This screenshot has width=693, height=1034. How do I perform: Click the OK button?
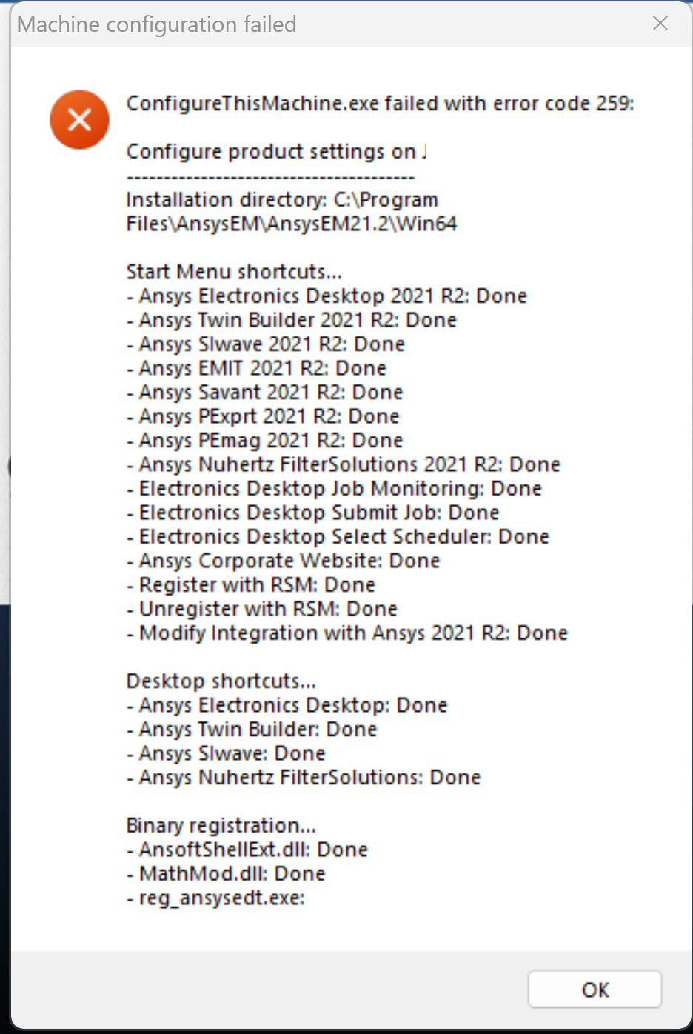[595, 990]
